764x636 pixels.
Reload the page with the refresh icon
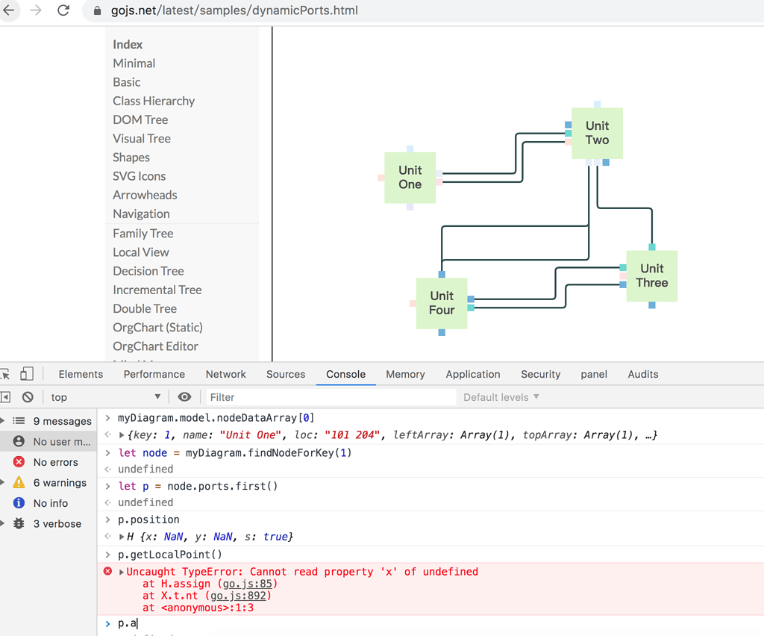tap(63, 10)
